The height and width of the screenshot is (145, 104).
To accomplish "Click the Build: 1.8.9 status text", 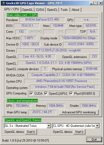I will pos(25,141).
